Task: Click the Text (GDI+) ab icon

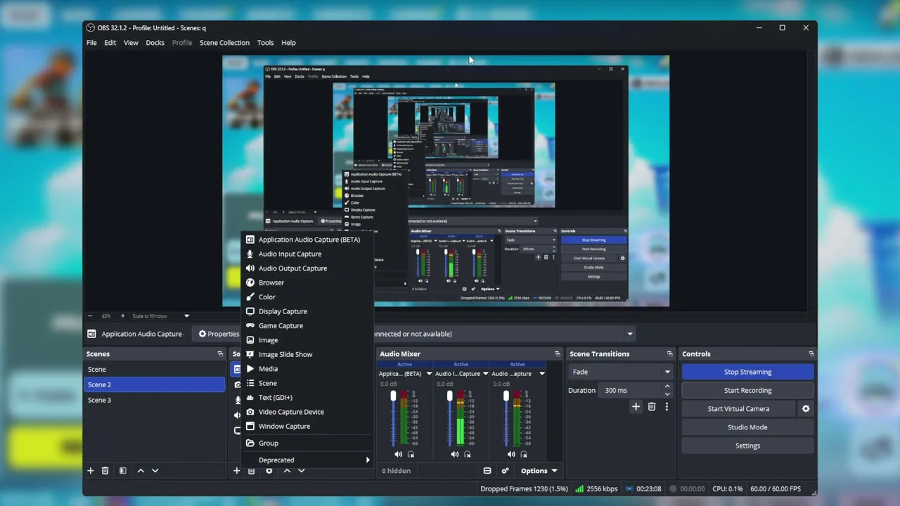Action: [250, 398]
